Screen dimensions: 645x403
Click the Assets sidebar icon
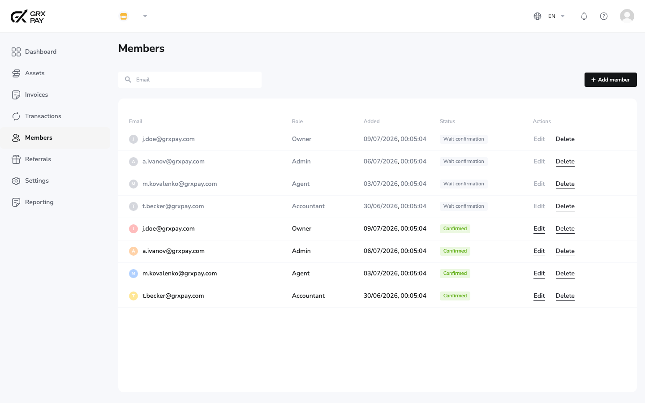(16, 73)
